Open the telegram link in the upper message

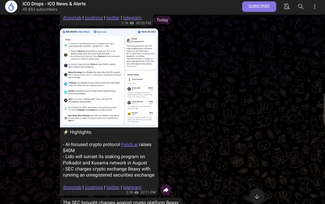132,18
